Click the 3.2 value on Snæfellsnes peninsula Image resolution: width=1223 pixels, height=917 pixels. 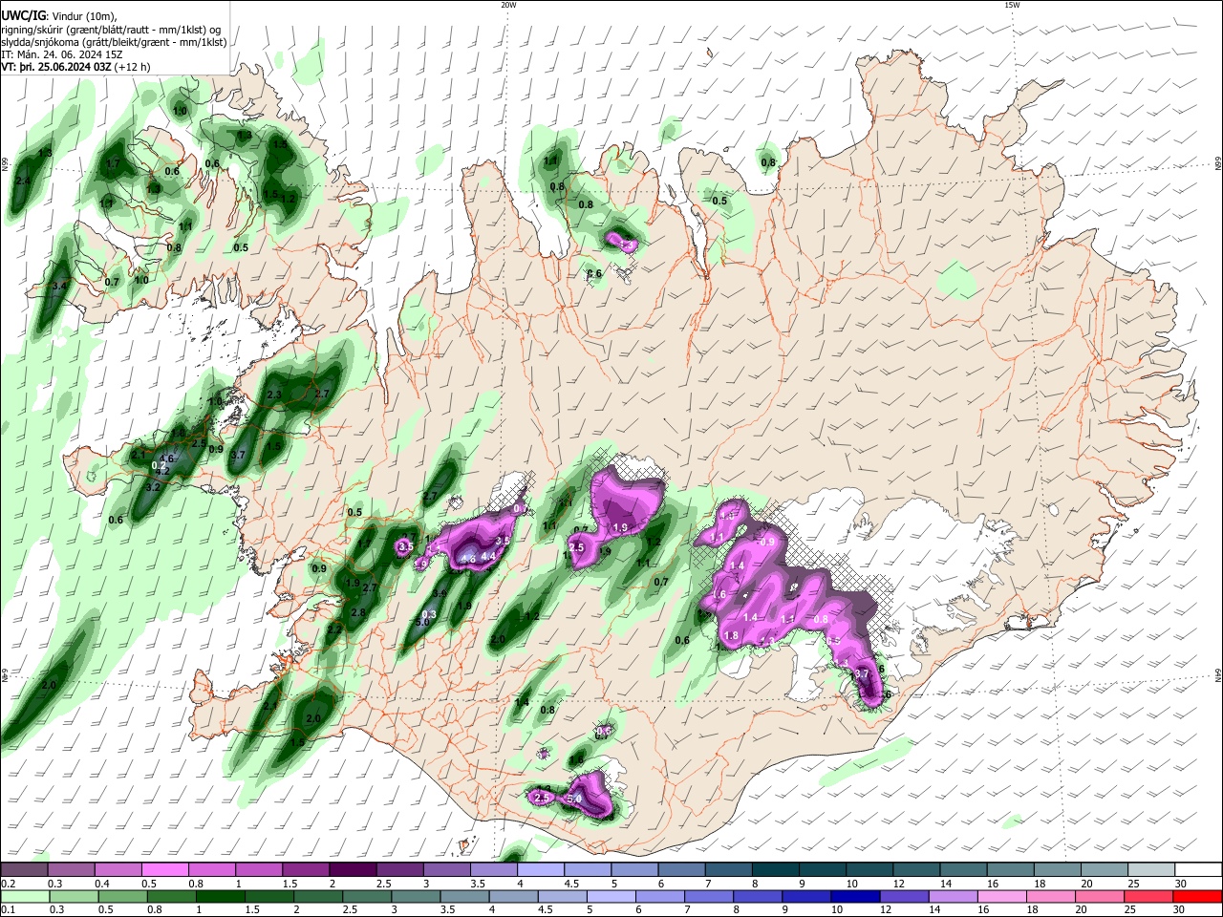(152, 487)
